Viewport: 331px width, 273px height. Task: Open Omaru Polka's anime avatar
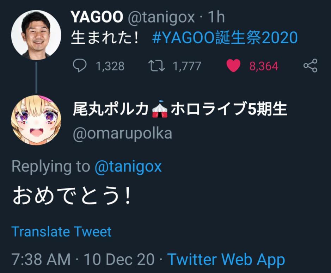[x=36, y=120]
